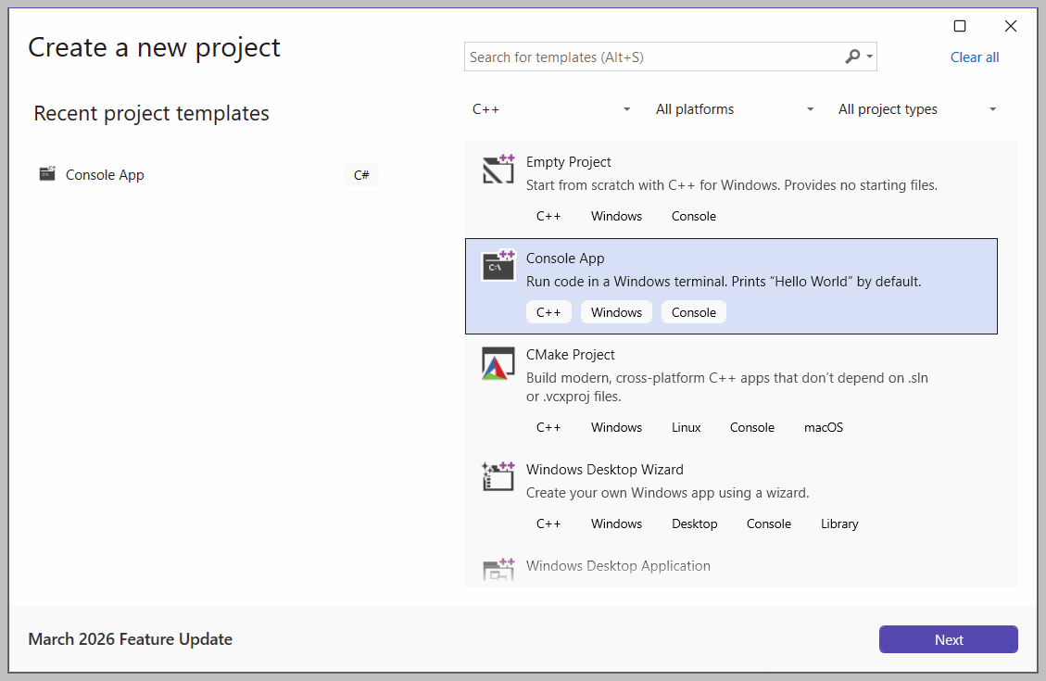Expand the search options arrow
This screenshot has width=1046, height=681.
pos(869,57)
